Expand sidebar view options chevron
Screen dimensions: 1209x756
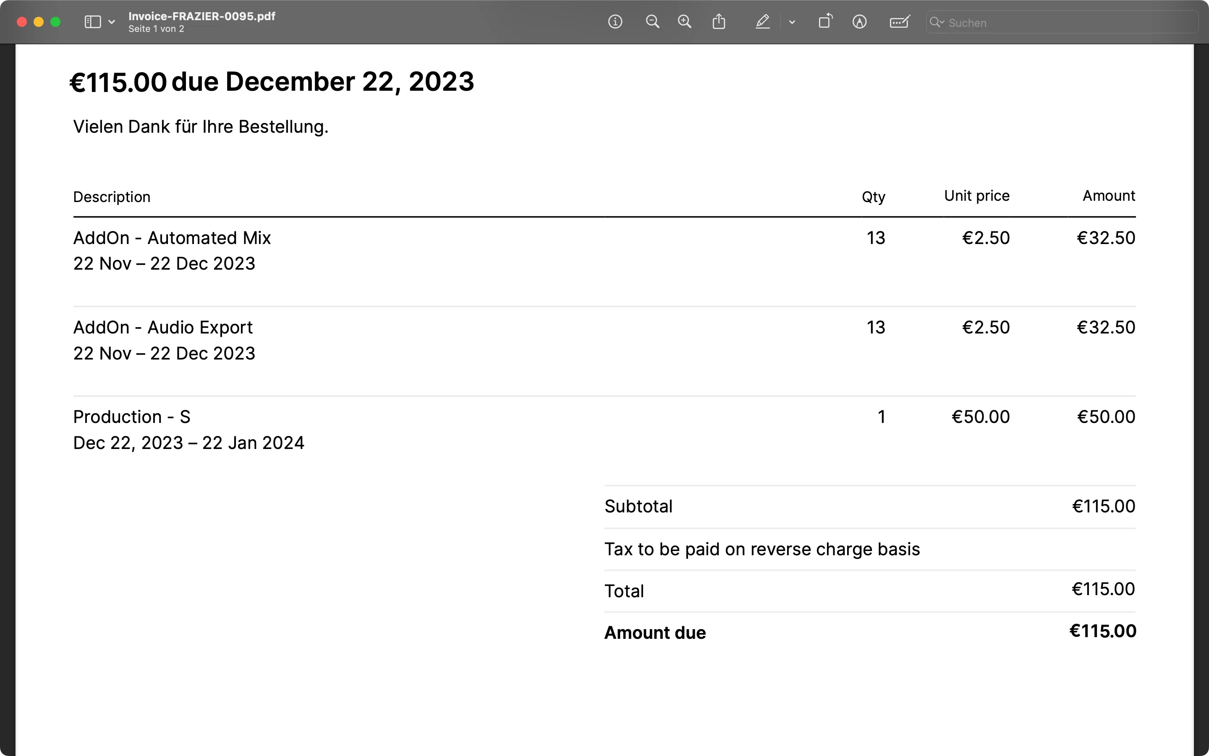tap(112, 22)
